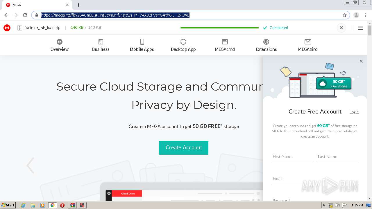This screenshot has width=372, height=209.
Task: Open the WinRAR taskbar icon
Action: tap(72, 205)
